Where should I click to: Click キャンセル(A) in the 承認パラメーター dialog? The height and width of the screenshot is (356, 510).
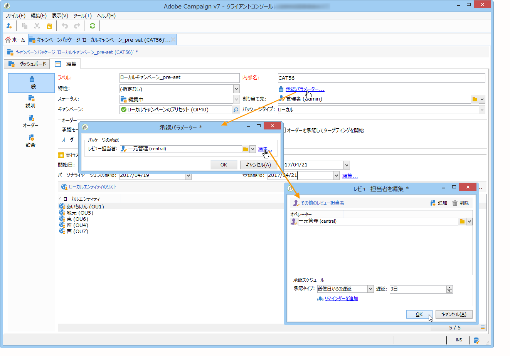click(258, 165)
